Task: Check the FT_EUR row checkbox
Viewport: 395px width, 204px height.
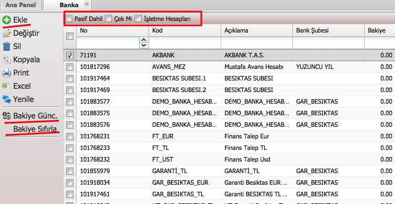Action: pyautogui.click(x=70, y=137)
